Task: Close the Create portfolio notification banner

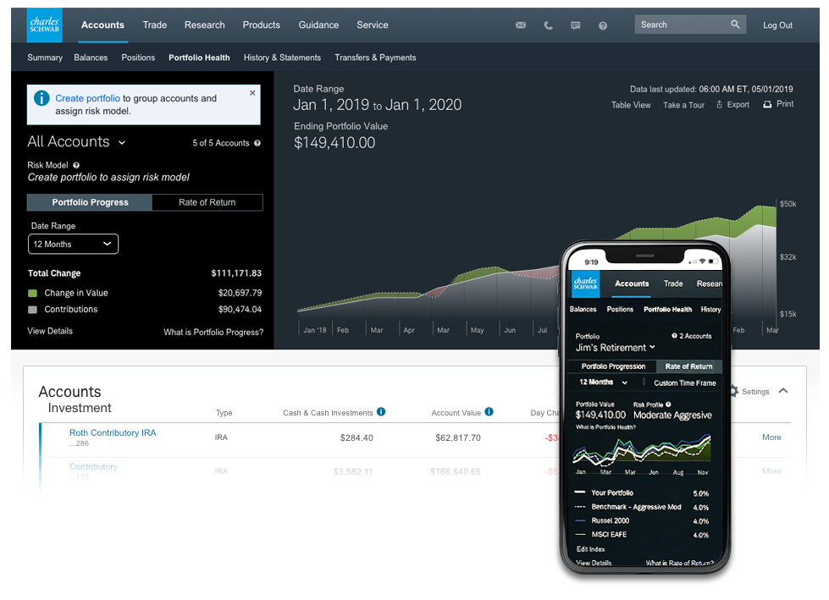Action: (252, 93)
